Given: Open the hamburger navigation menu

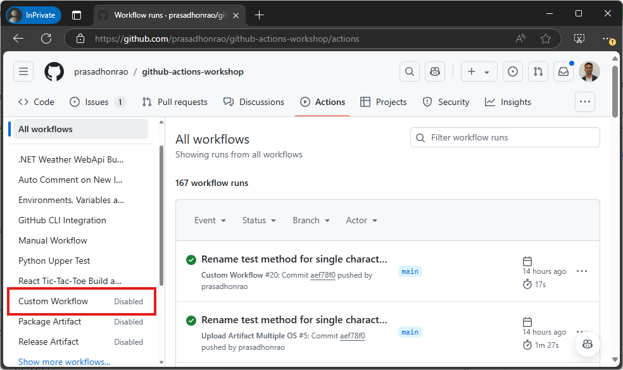Looking at the screenshot, I should click(x=23, y=71).
